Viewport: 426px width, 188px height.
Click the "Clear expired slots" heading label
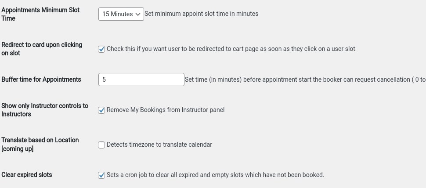[27, 175]
